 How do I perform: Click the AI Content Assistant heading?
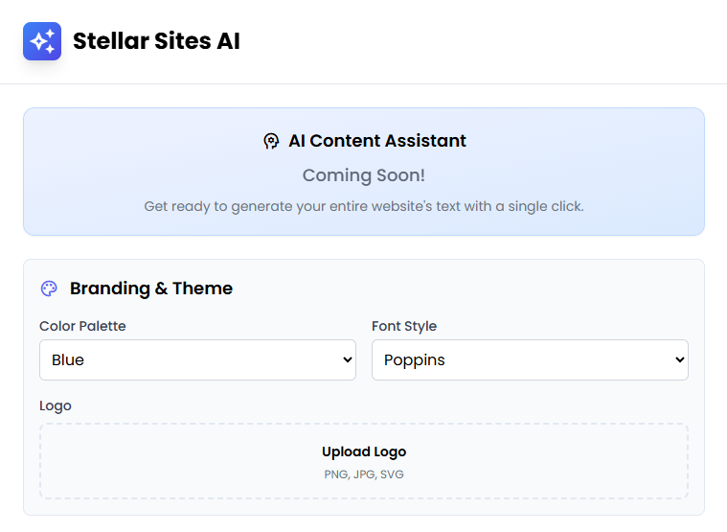tap(377, 141)
